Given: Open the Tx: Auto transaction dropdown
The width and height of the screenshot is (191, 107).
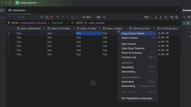Looking at the screenshot, I should (x=87, y=17).
